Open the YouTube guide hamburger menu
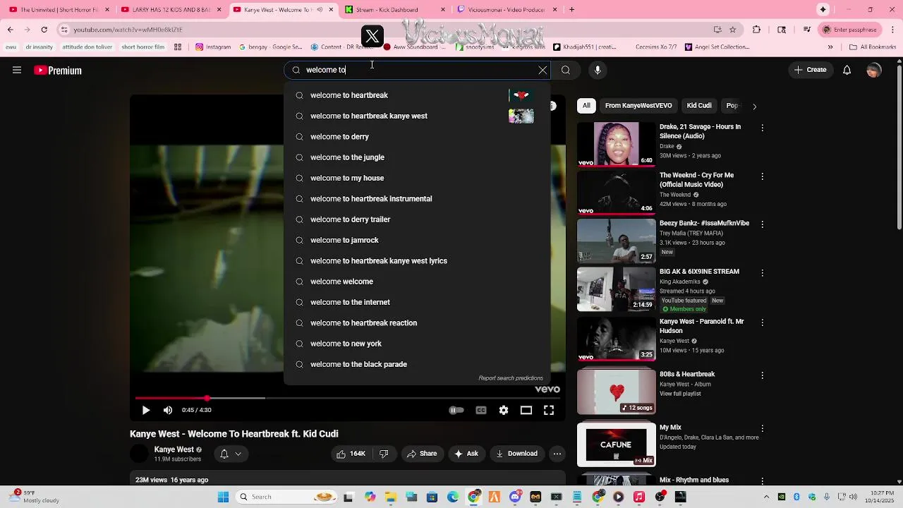903x508 pixels. point(17,70)
